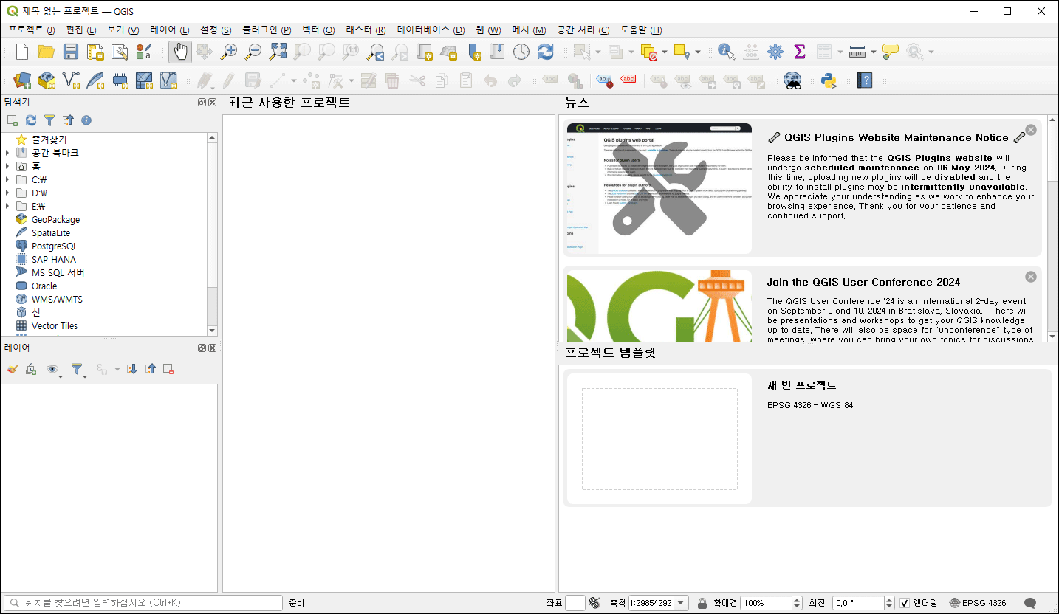Expand the D:₩ drive node
The image size is (1059, 614).
pos(7,193)
